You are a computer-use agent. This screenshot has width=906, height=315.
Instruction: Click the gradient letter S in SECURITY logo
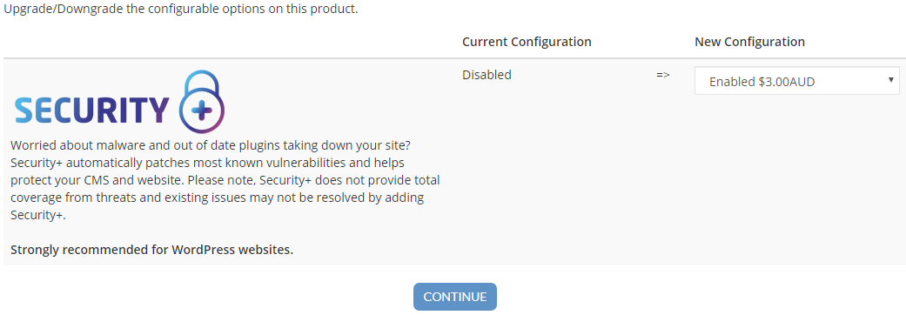[24, 111]
